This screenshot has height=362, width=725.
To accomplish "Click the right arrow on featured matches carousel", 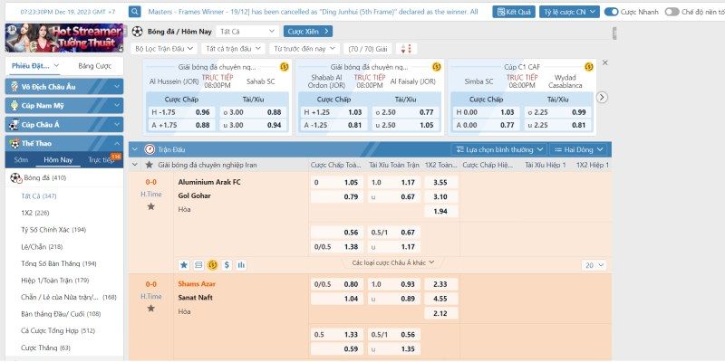I will click(601, 97).
